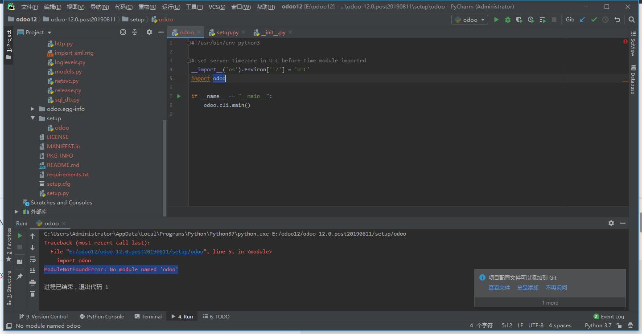Start debugging with the green bug icon

point(508,20)
